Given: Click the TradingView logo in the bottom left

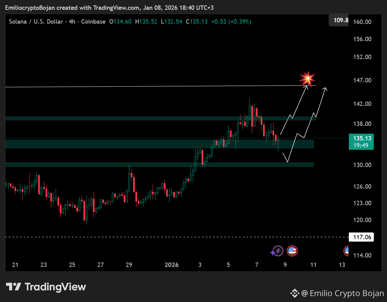Looking at the screenshot, I should (x=14, y=287).
